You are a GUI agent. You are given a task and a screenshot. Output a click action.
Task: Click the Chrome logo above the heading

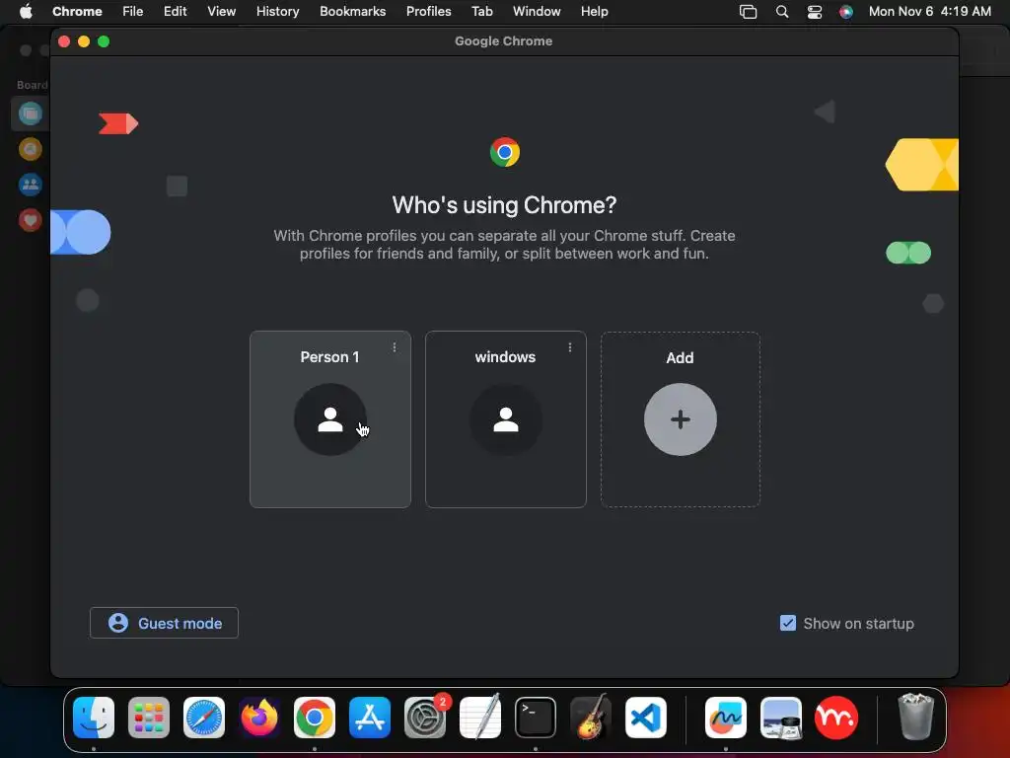pyautogui.click(x=504, y=152)
